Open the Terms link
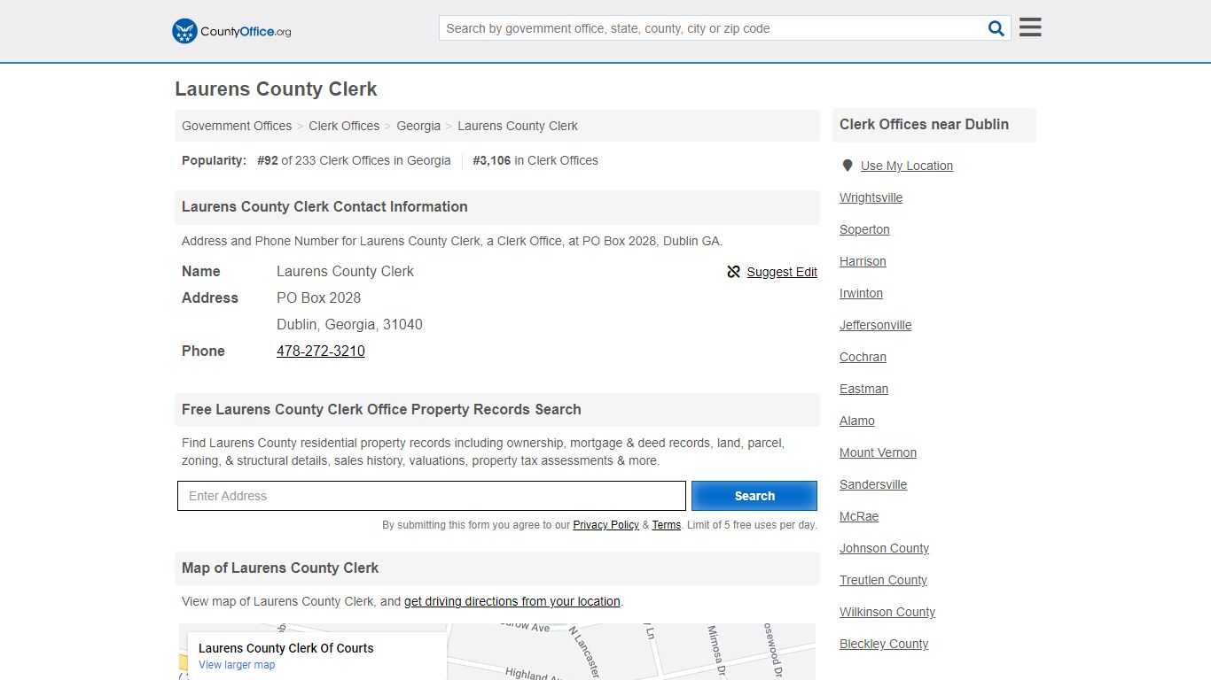The height and width of the screenshot is (680, 1211). click(x=667, y=525)
